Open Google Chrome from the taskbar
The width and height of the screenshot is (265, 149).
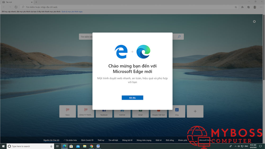click(91, 146)
